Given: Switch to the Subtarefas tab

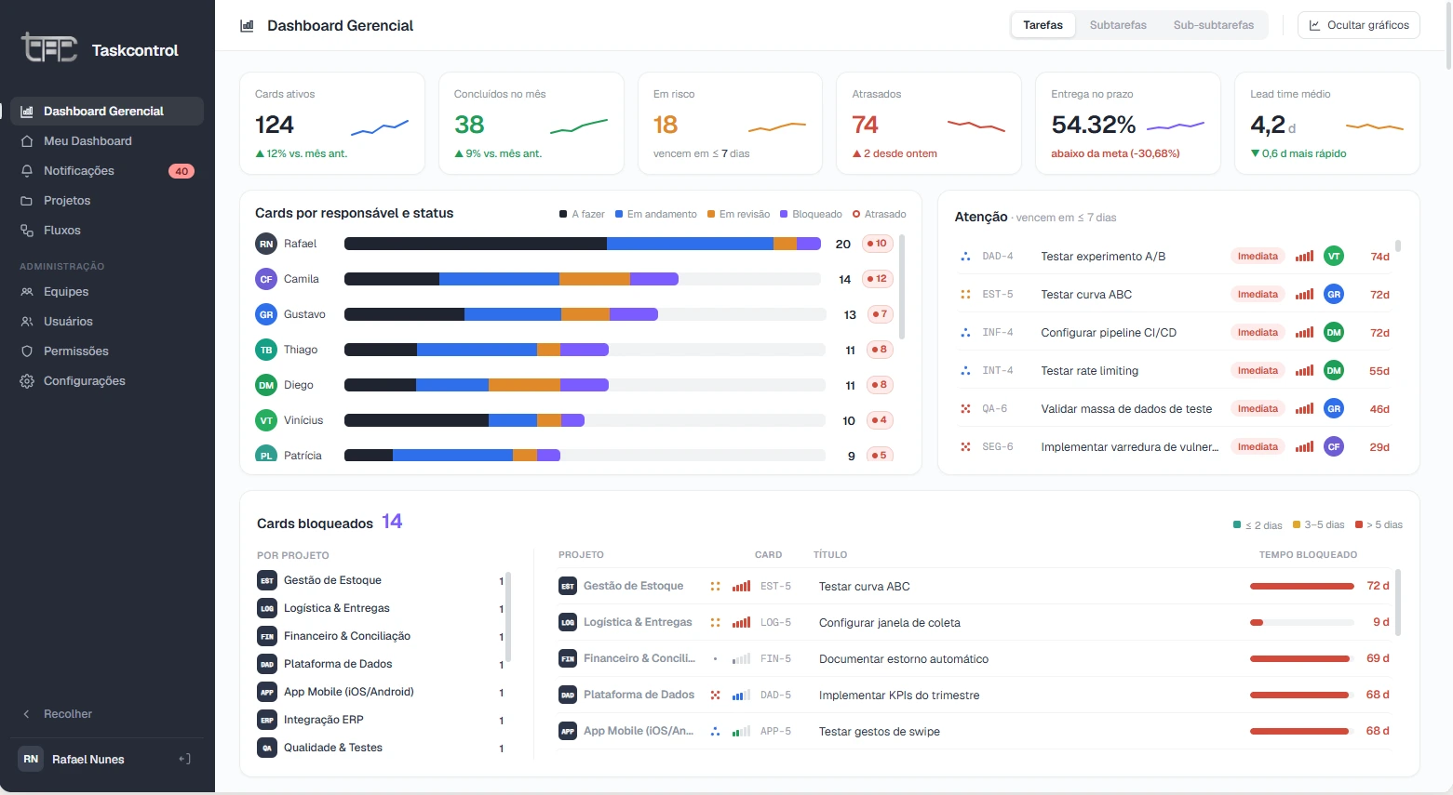Looking at the screenshot, I should [1118, 25].
